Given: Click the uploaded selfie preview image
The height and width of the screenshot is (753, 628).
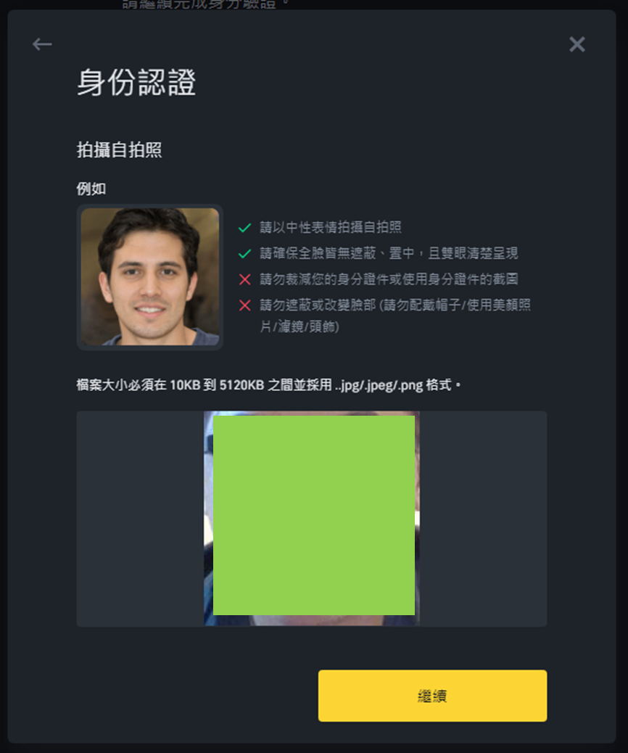Looking at the screenshot, I should click(312, 519).
